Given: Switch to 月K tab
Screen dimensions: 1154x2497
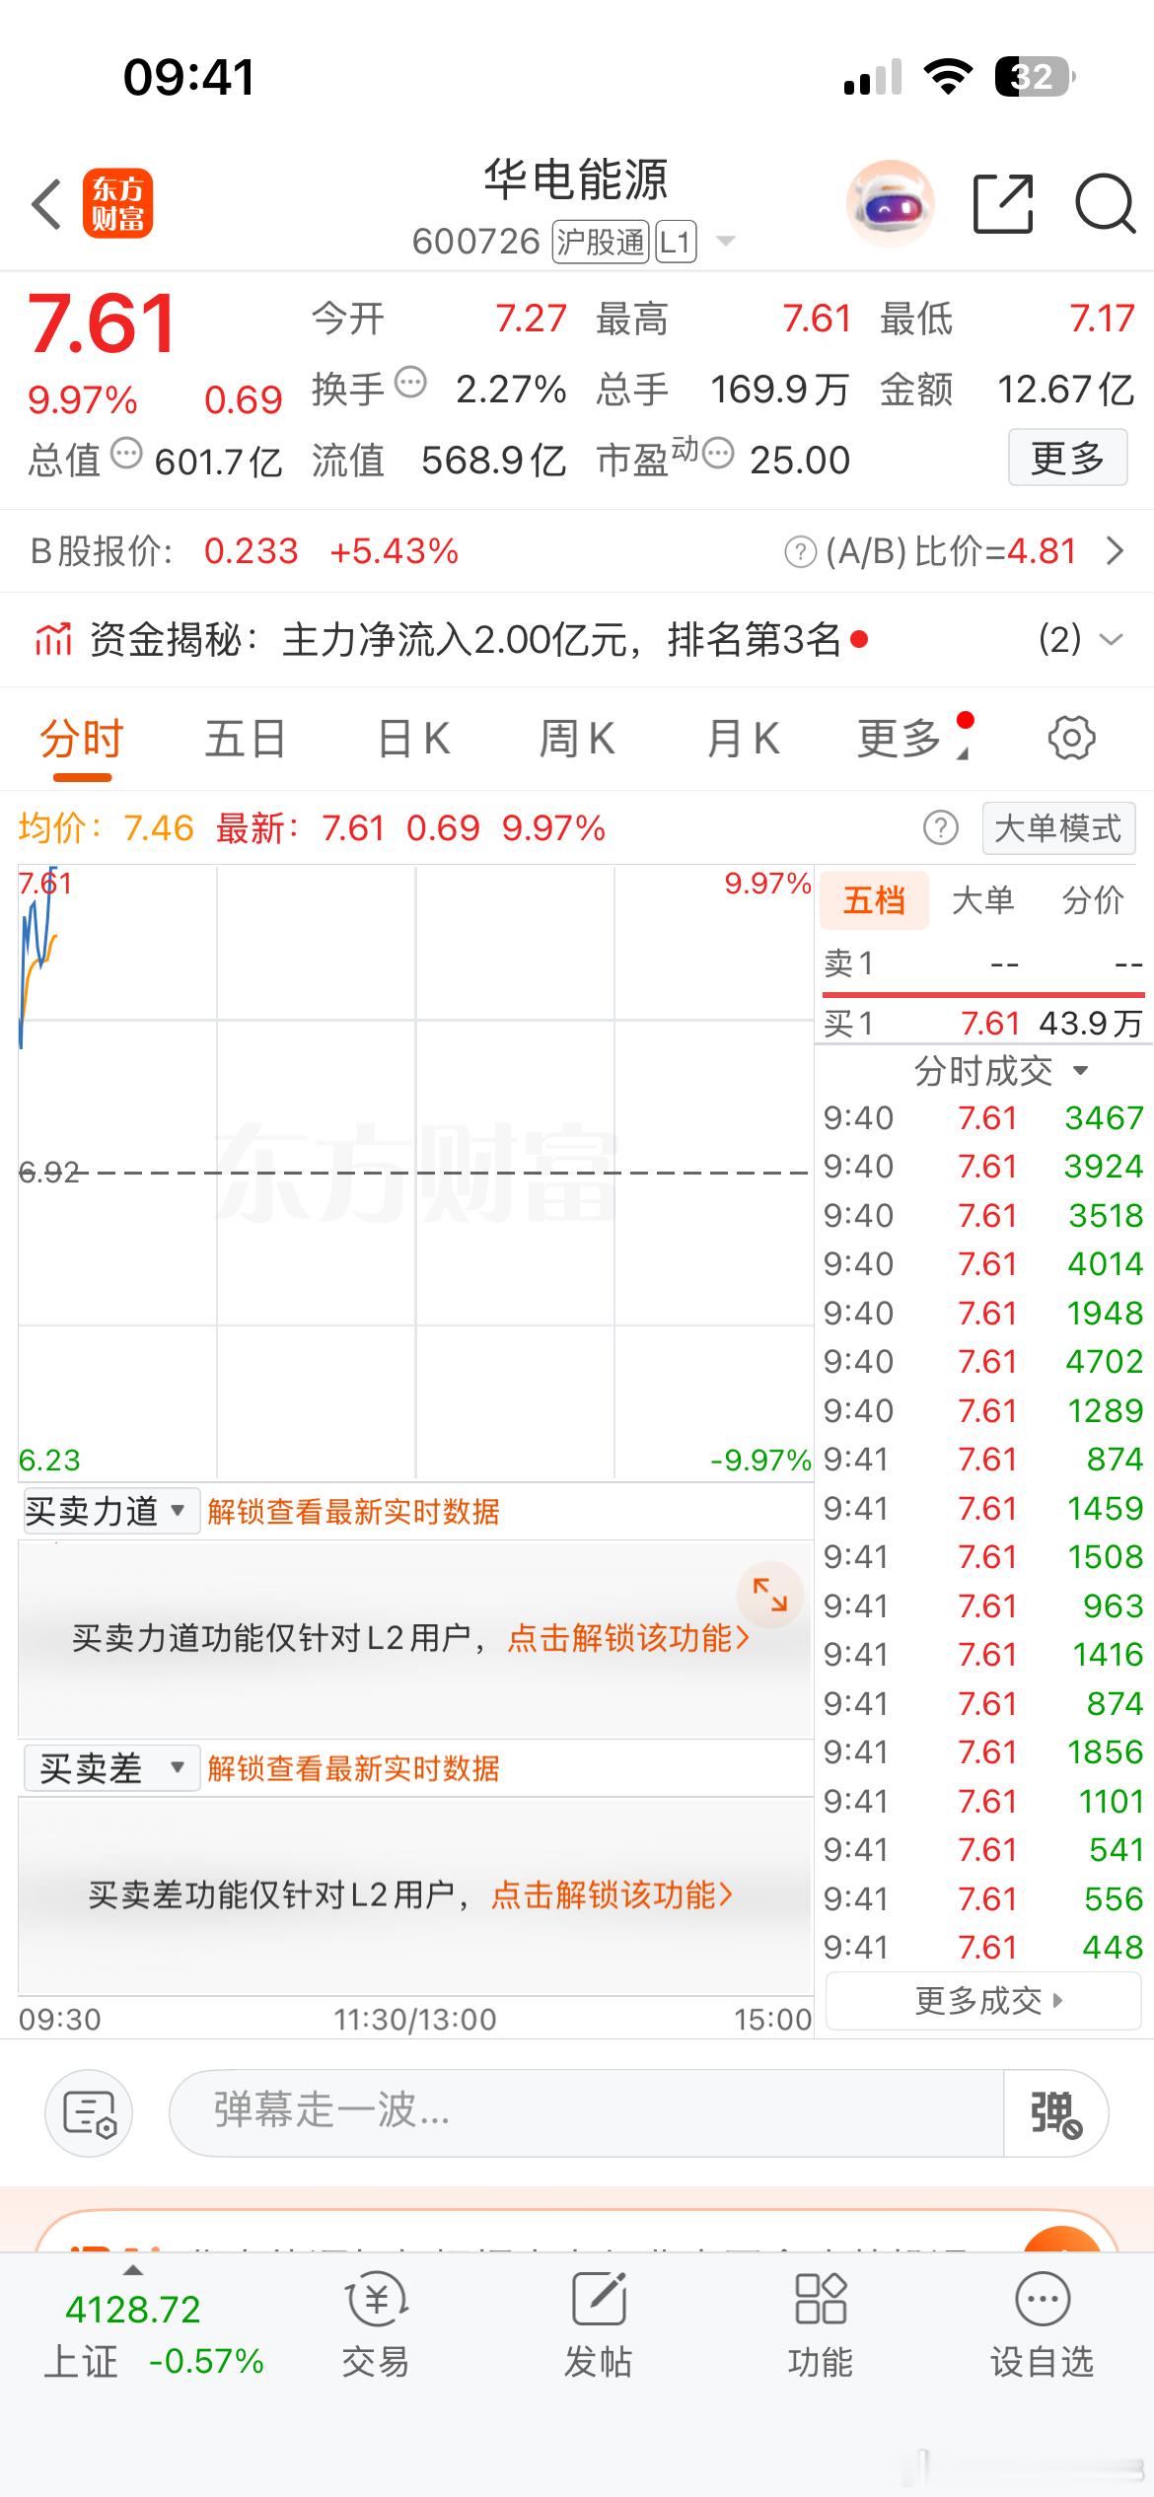Looking at the screenshot, I should point(744,739).
